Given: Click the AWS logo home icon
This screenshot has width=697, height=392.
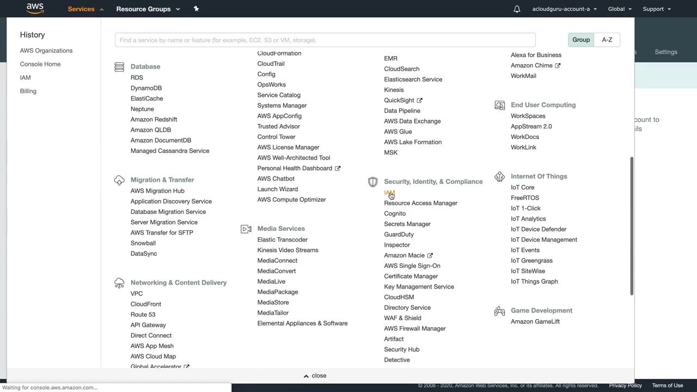Looking at the screenshot, I should 35,8.
